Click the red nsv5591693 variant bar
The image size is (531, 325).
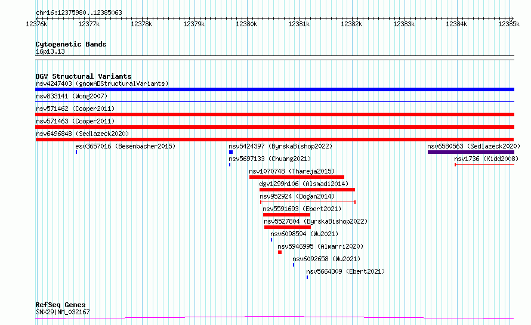point(287,215)
